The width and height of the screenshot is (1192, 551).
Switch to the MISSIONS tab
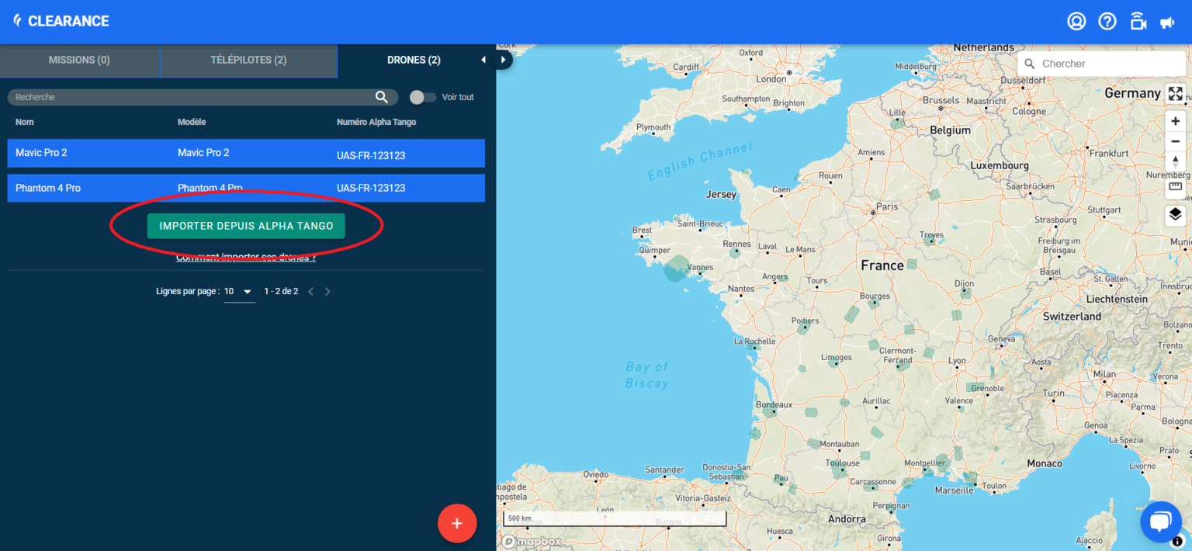[79, 60]
